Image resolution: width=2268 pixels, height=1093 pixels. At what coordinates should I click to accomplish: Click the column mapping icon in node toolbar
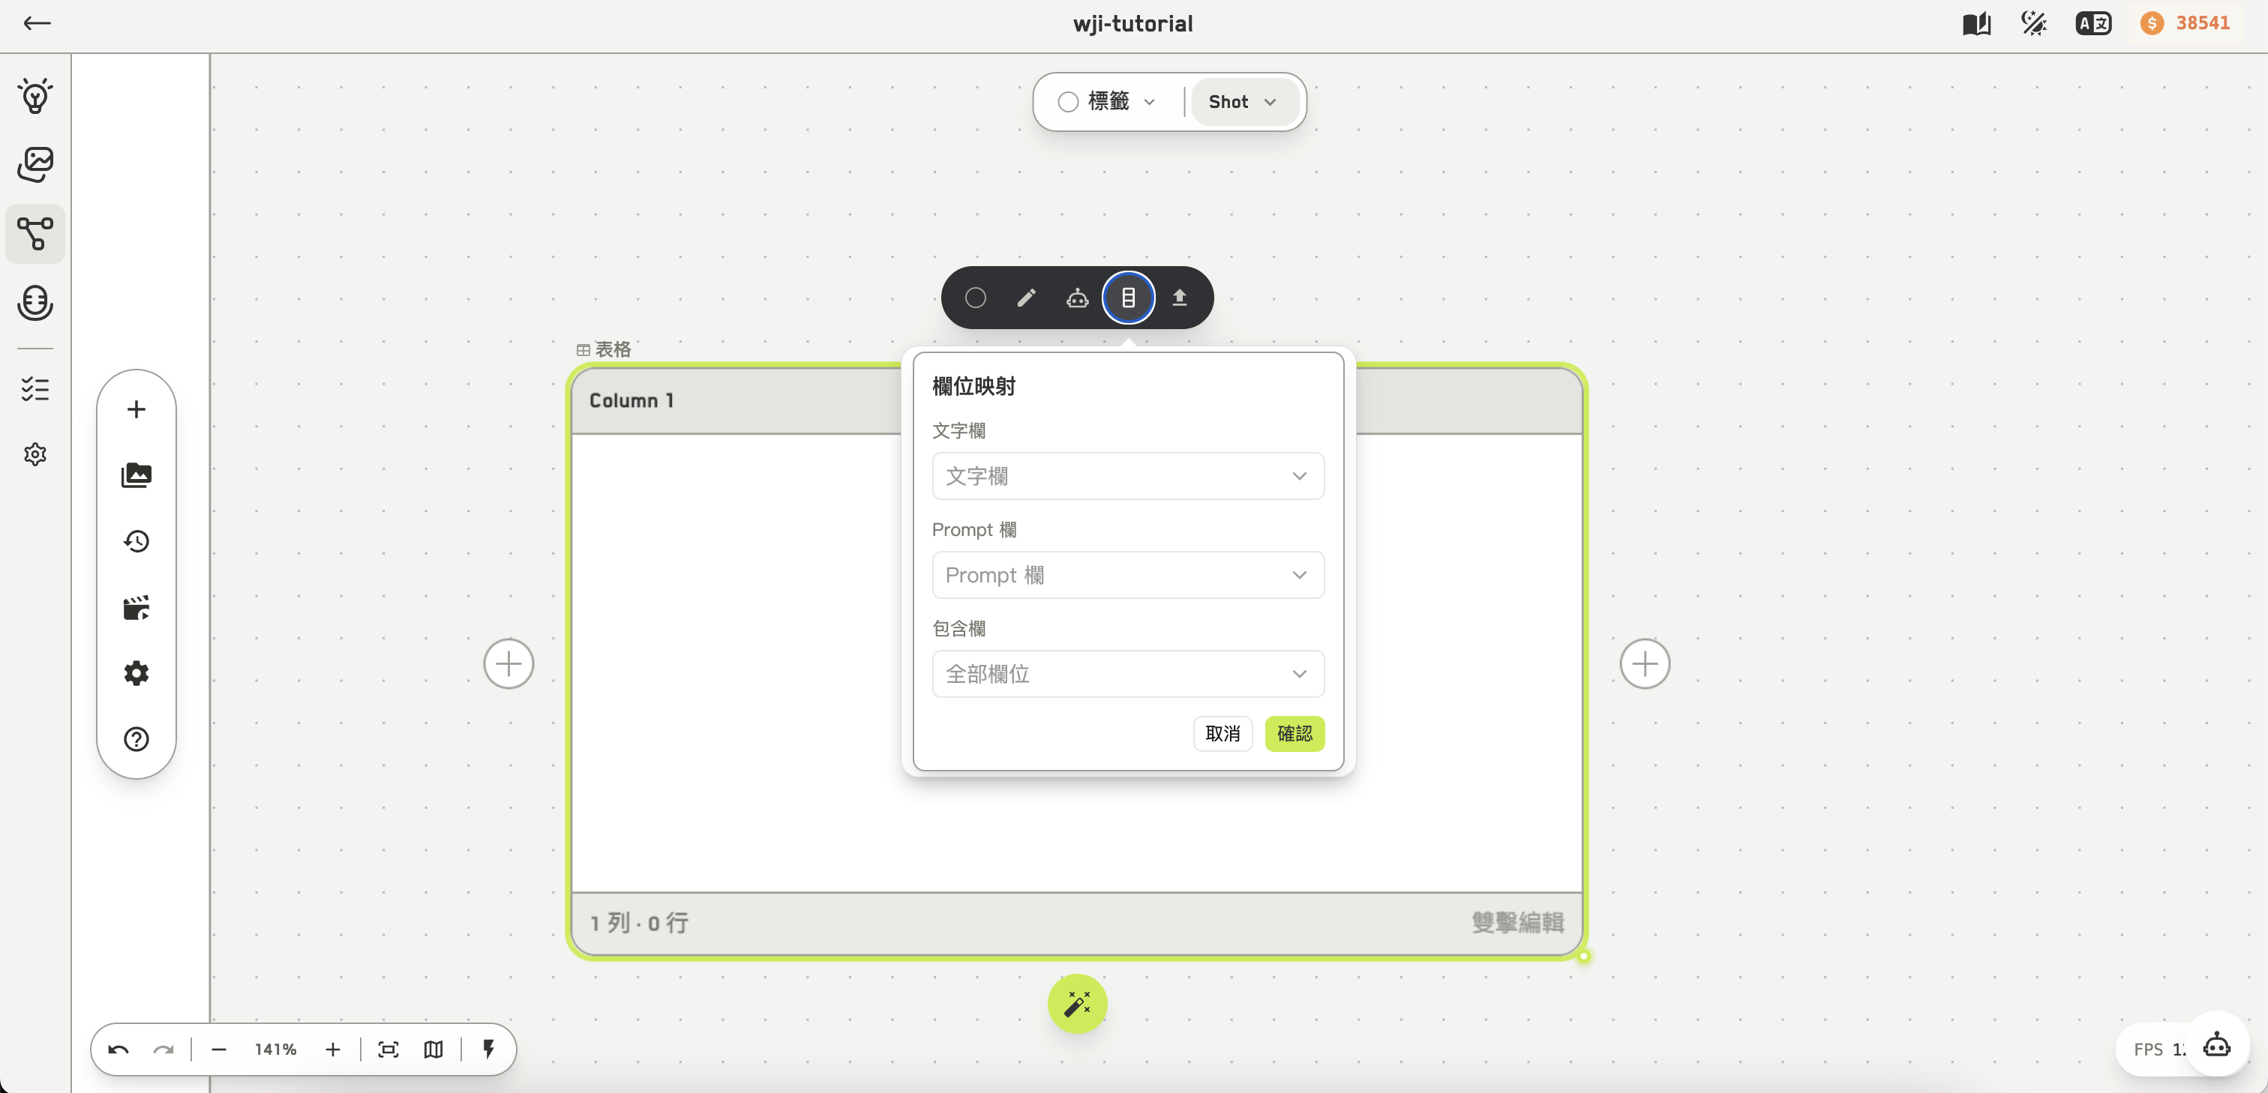(1129, 298)
